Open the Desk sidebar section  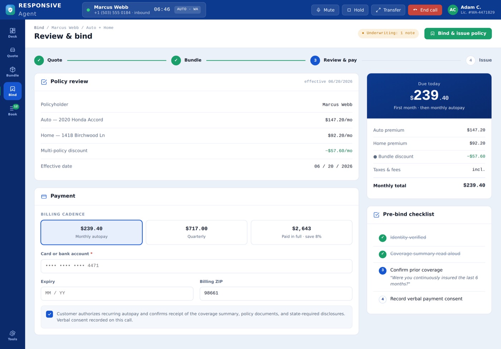pyautogui.click(x=13, y=33)
